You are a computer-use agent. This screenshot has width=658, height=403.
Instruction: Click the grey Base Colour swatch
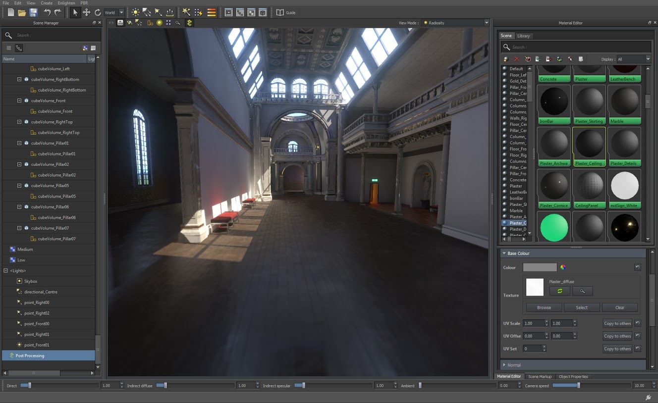coord(540,267)
